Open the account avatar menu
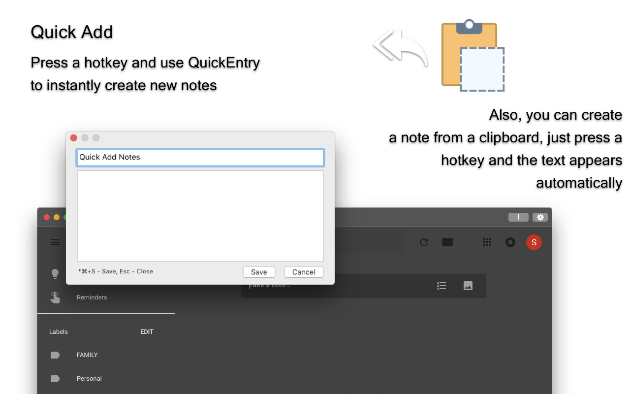 tap(534, 242)
